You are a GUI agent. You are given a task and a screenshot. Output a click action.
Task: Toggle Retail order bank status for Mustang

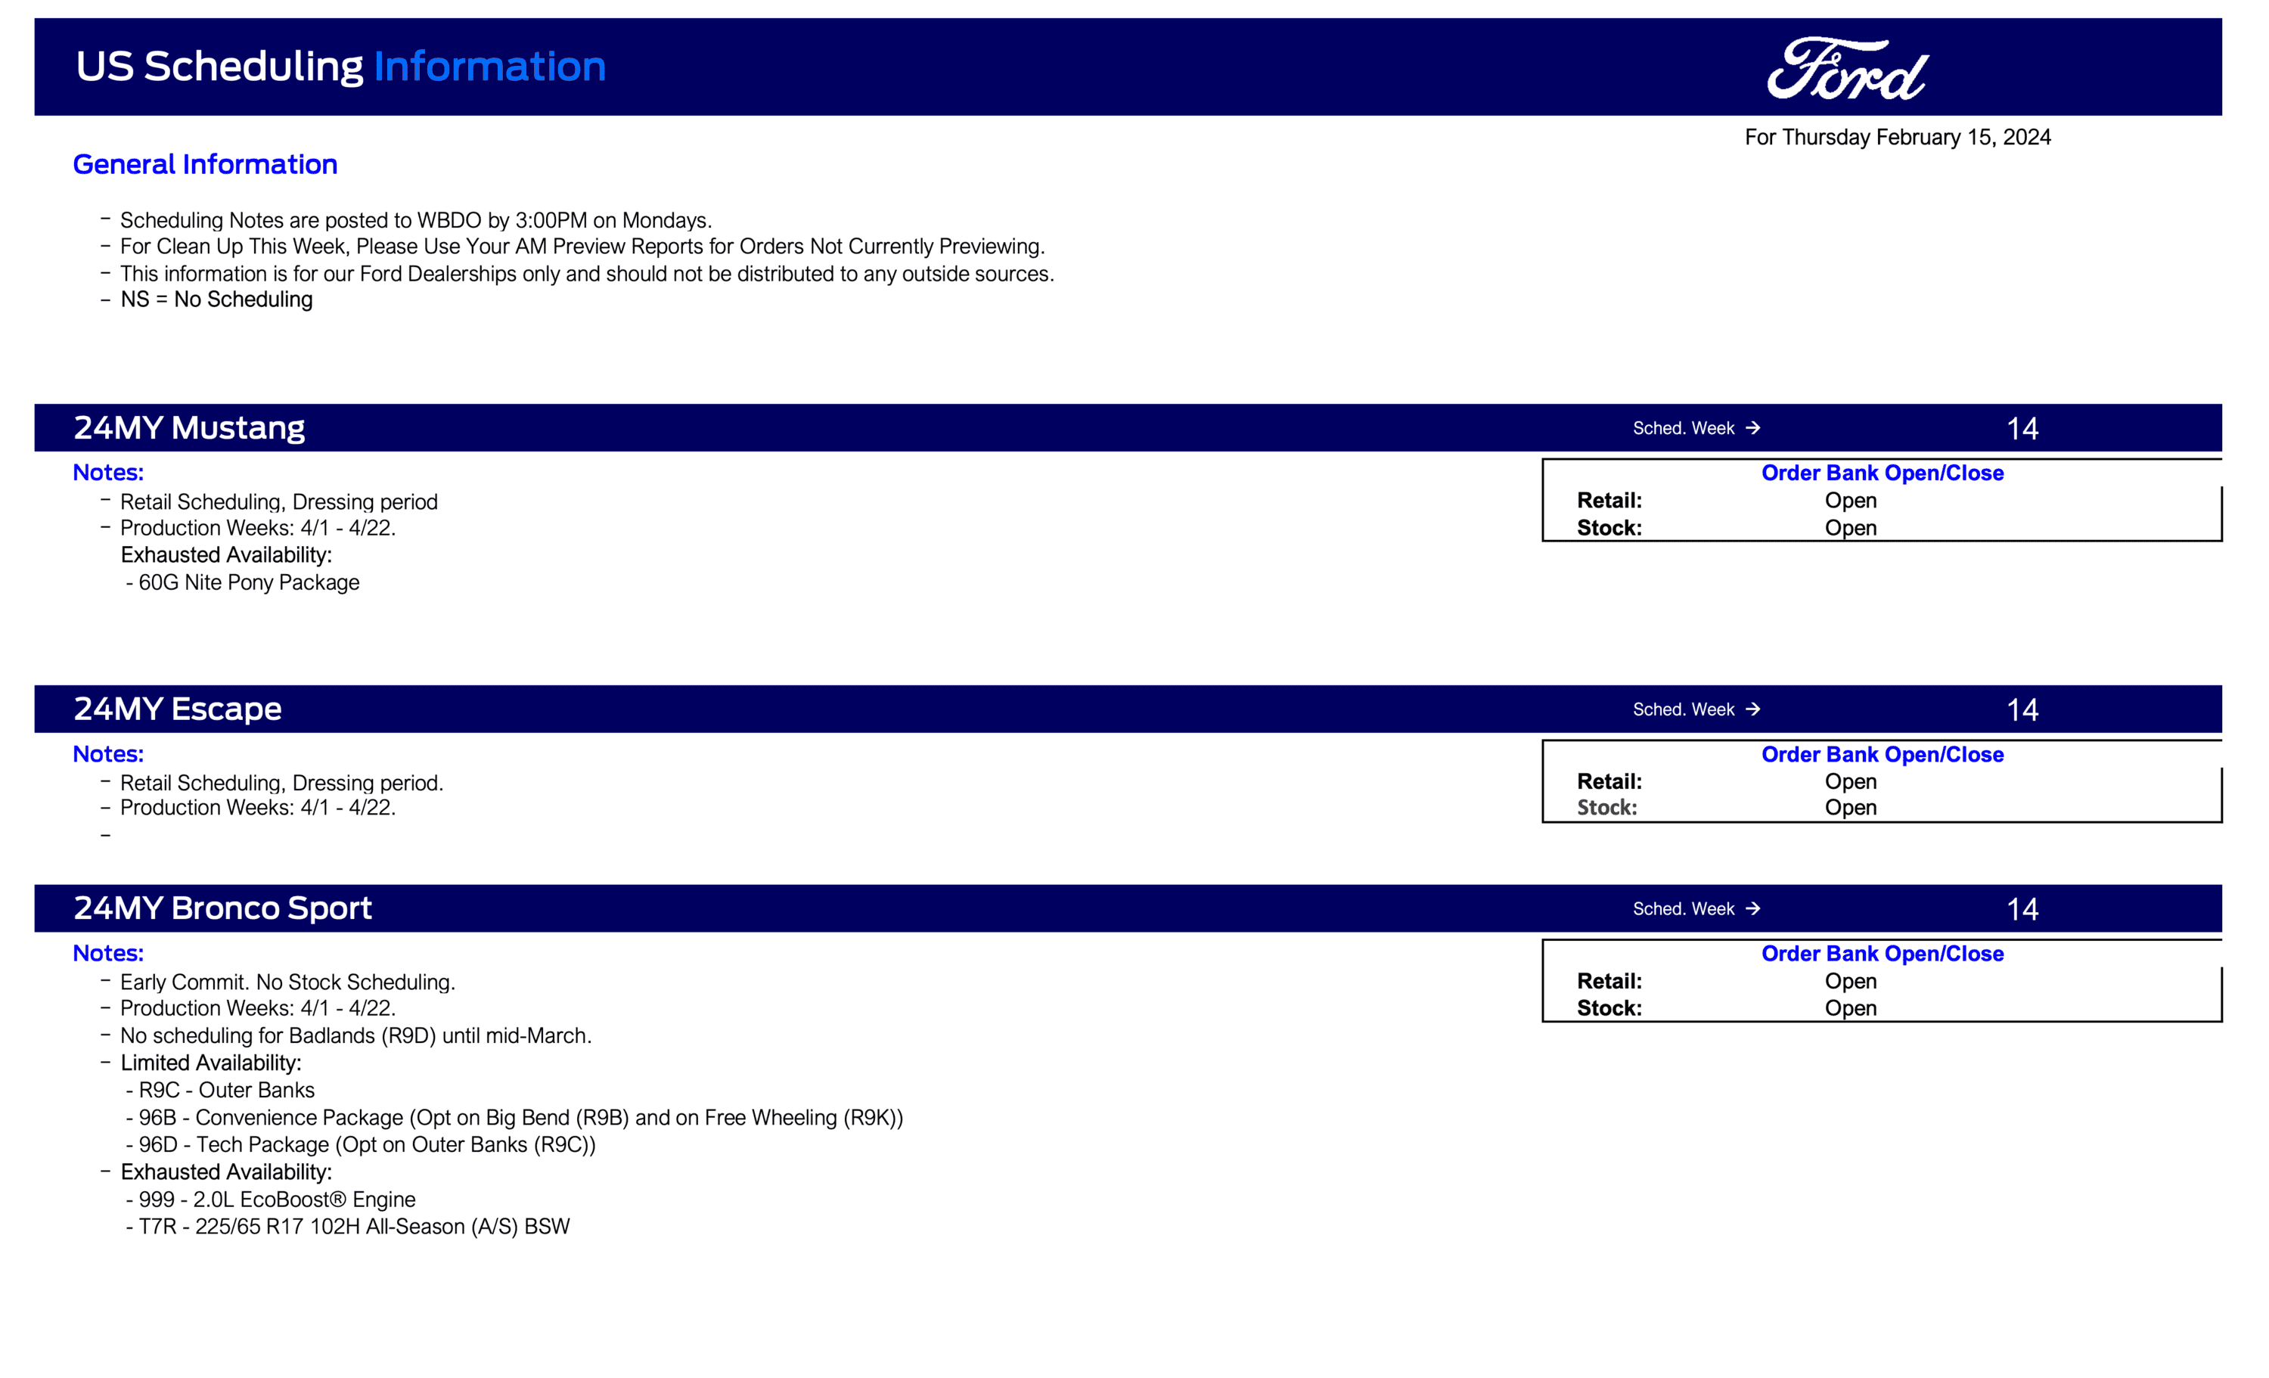[1849, 500]
